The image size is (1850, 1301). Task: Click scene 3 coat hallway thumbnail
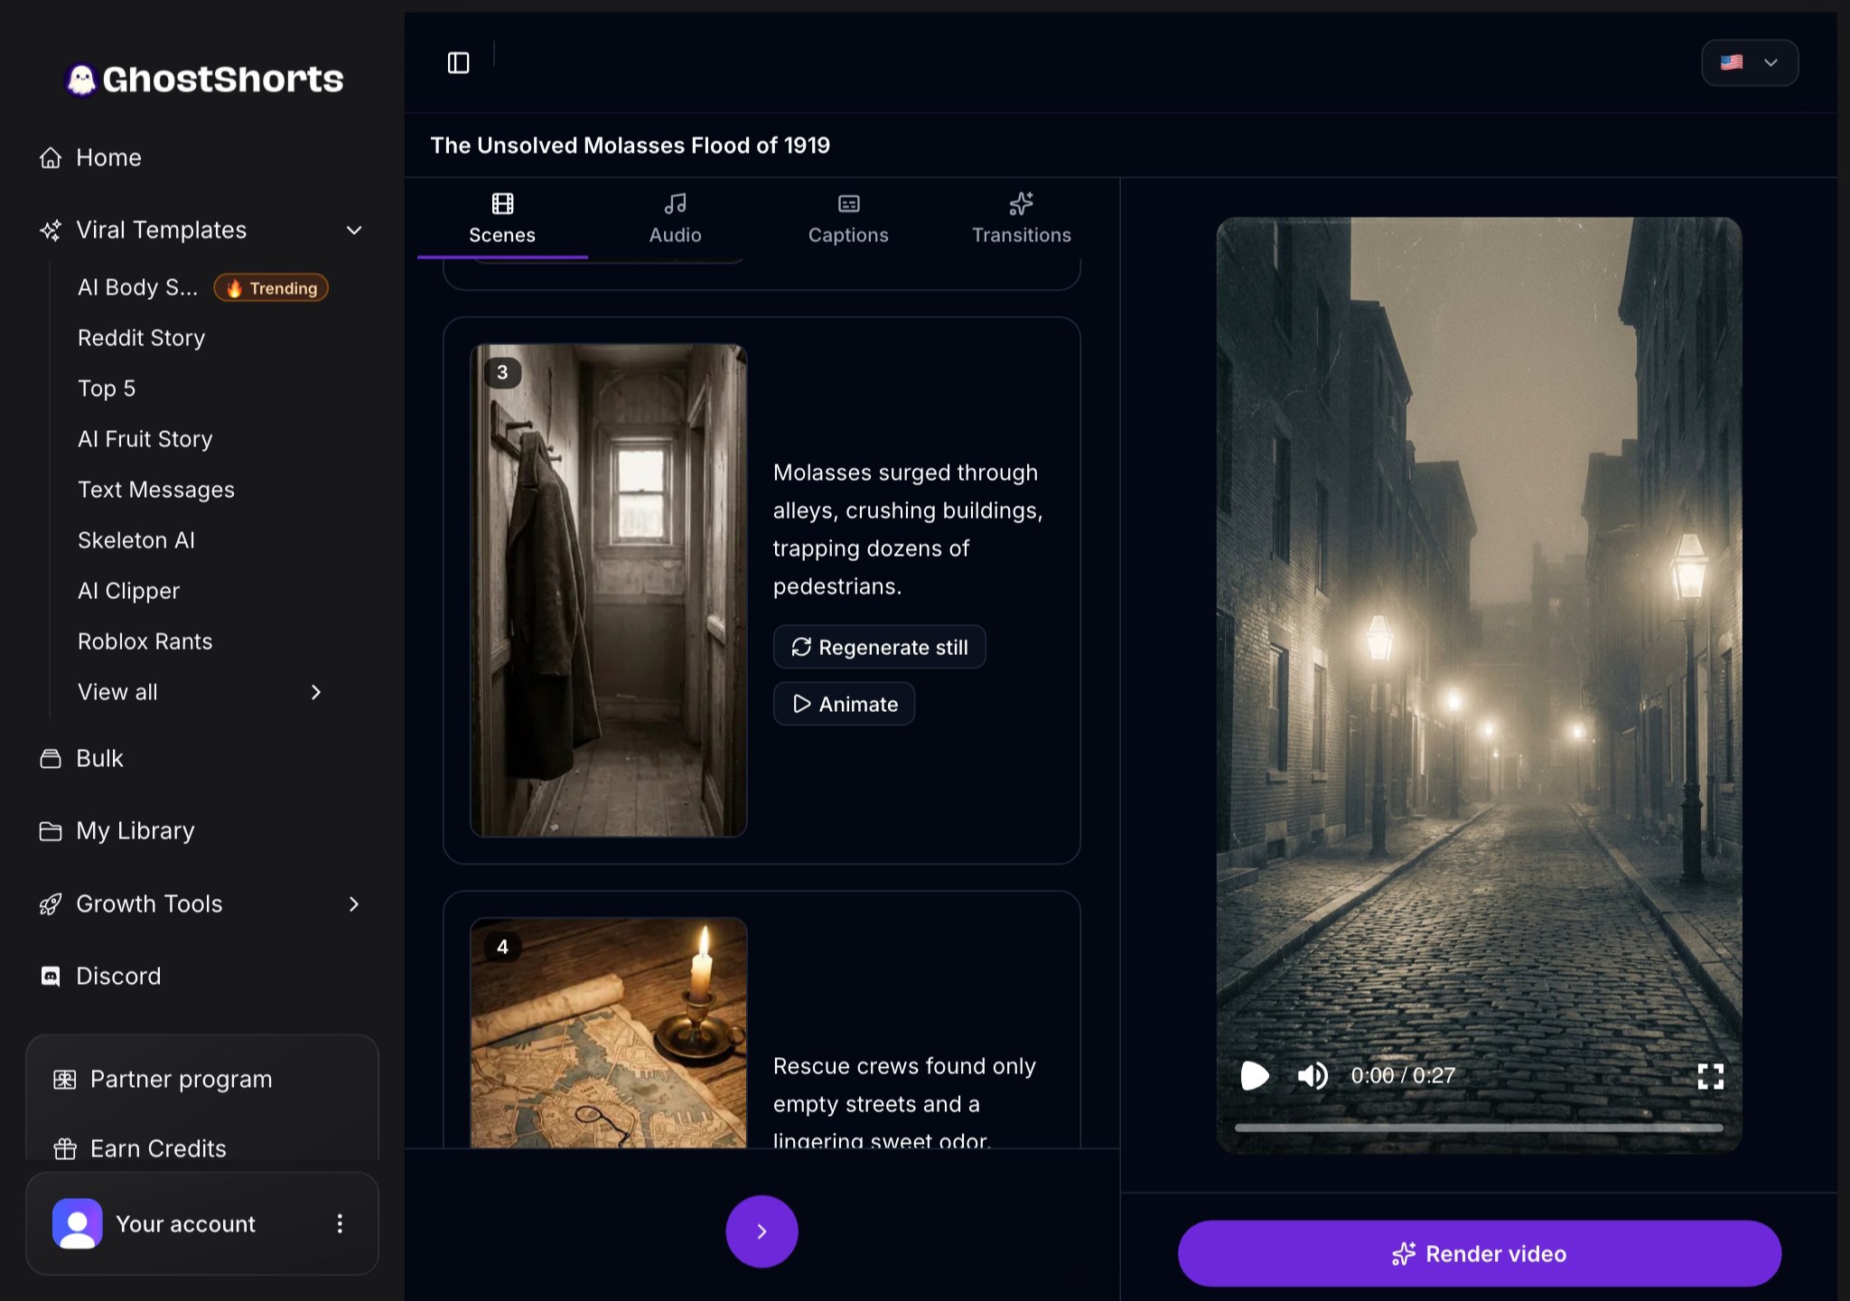click(609, 590)
